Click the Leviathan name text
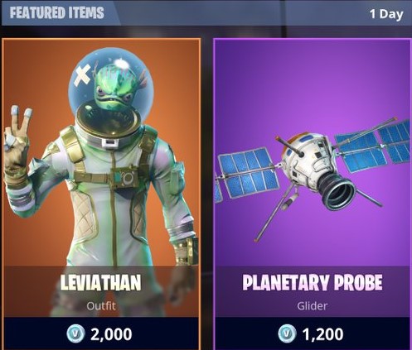 tap(101, 282)
